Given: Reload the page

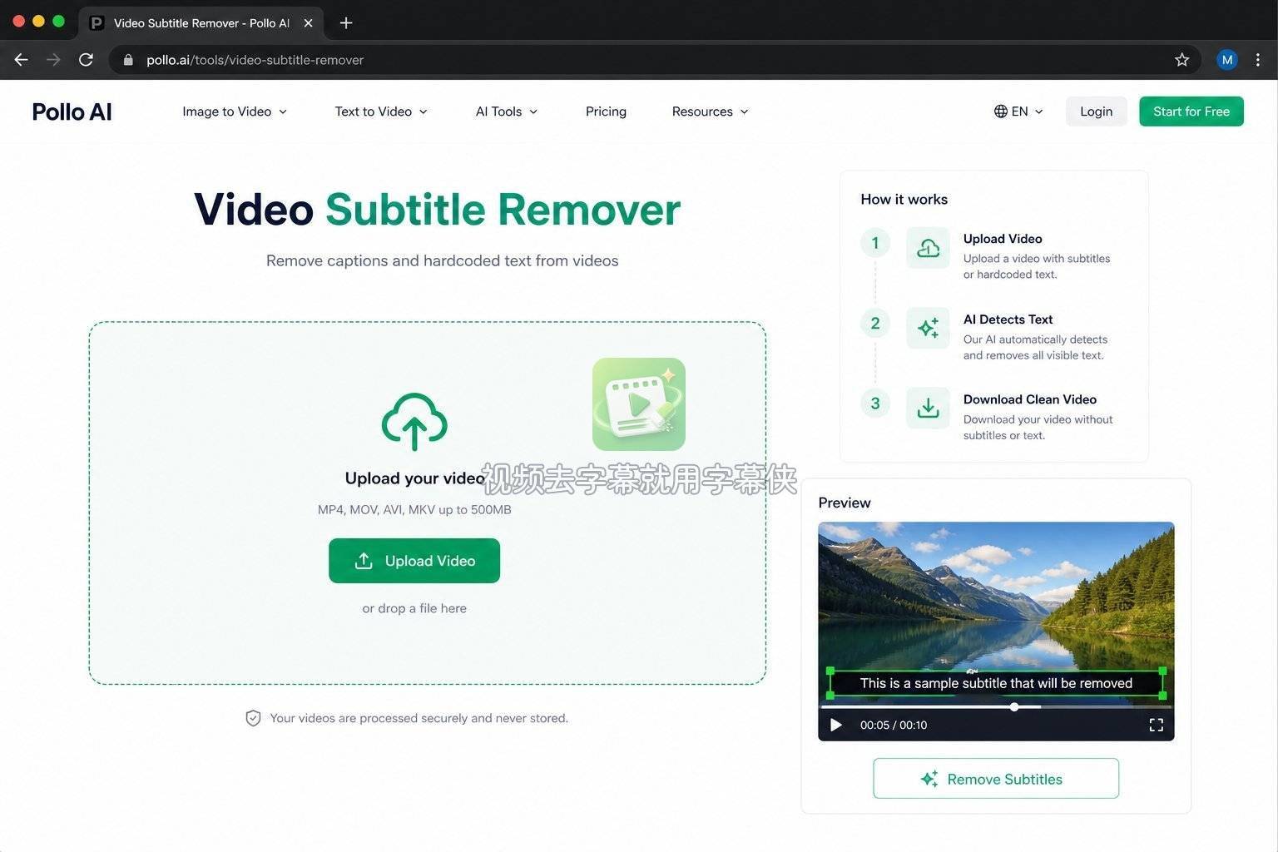Looking at the screenshot, I should coord(86,60).
